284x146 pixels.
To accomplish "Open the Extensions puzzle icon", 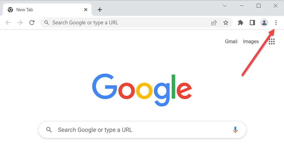I will [x=240, y=23].
